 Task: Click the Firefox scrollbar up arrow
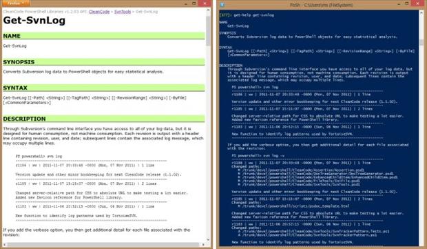[x=208, y=10]
